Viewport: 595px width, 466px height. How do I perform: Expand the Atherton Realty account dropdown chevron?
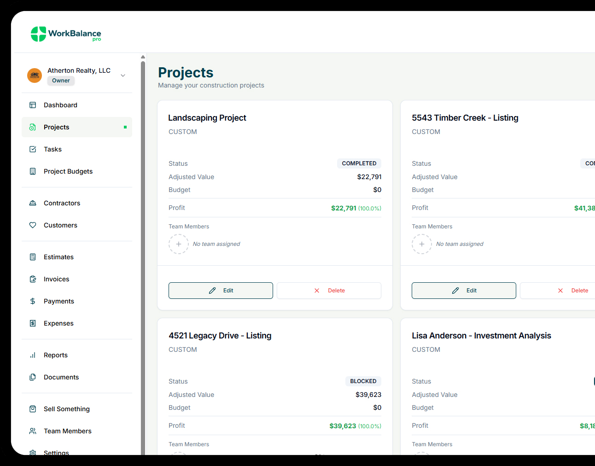(x=123, y=76)
